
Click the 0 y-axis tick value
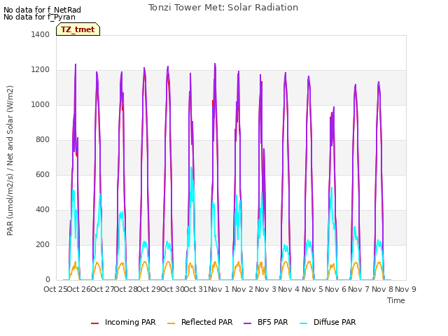point(48,280)
